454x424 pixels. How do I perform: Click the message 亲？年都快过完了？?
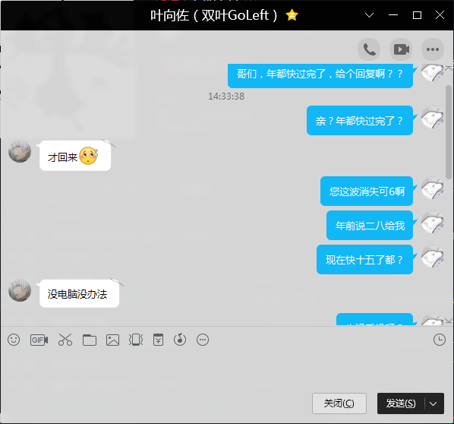click(x=360, y=120)
